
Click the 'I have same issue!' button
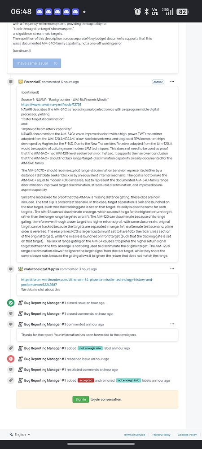click(x=37, y=63)
